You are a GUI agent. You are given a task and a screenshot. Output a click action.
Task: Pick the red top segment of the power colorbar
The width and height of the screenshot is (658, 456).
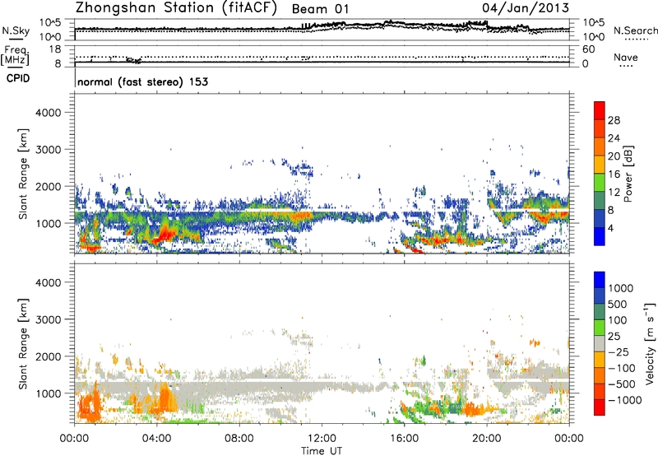[600, 110]
